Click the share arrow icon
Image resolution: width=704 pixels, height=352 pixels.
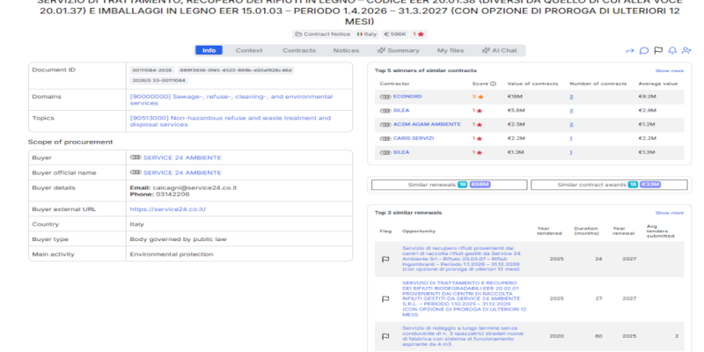(x=630, y=51)
